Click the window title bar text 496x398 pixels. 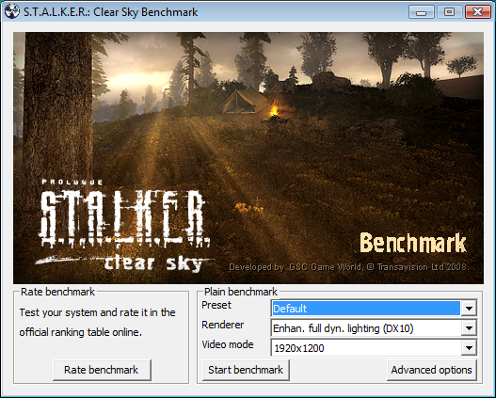[x=111, y=12]
